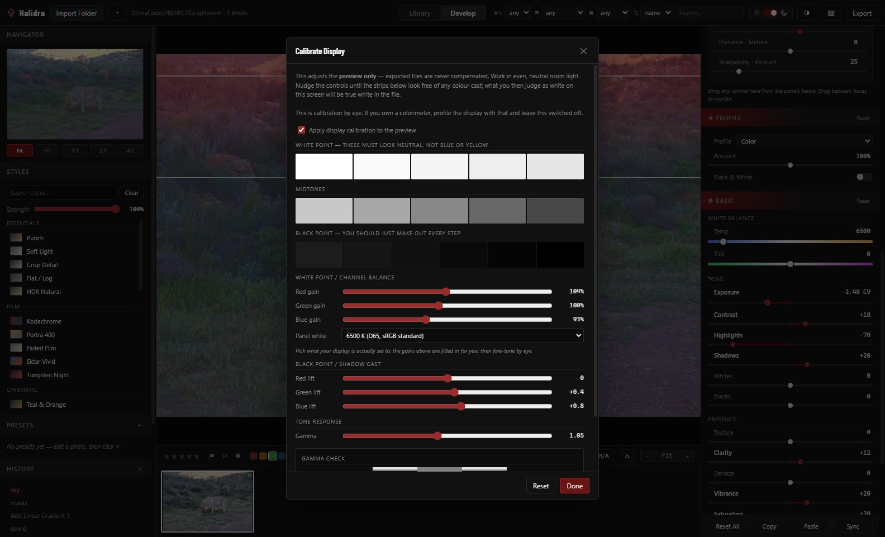
Task: Click the Export button
Action: pyautogui.click(x=862, y=13)
